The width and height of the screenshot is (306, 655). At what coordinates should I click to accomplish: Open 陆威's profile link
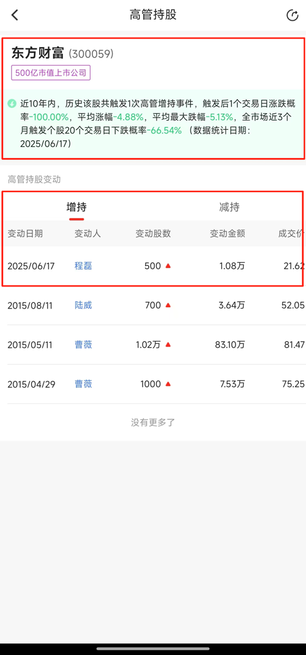coord(83,305)
